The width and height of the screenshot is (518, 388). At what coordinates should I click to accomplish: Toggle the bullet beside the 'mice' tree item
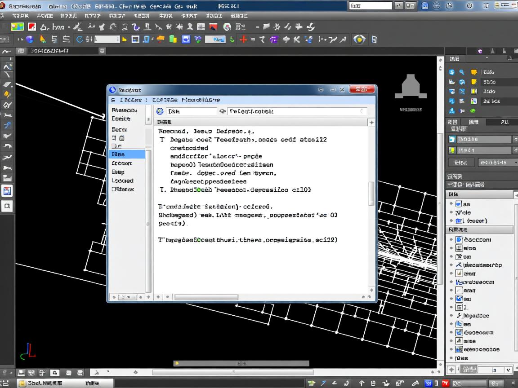pos(451,341)
